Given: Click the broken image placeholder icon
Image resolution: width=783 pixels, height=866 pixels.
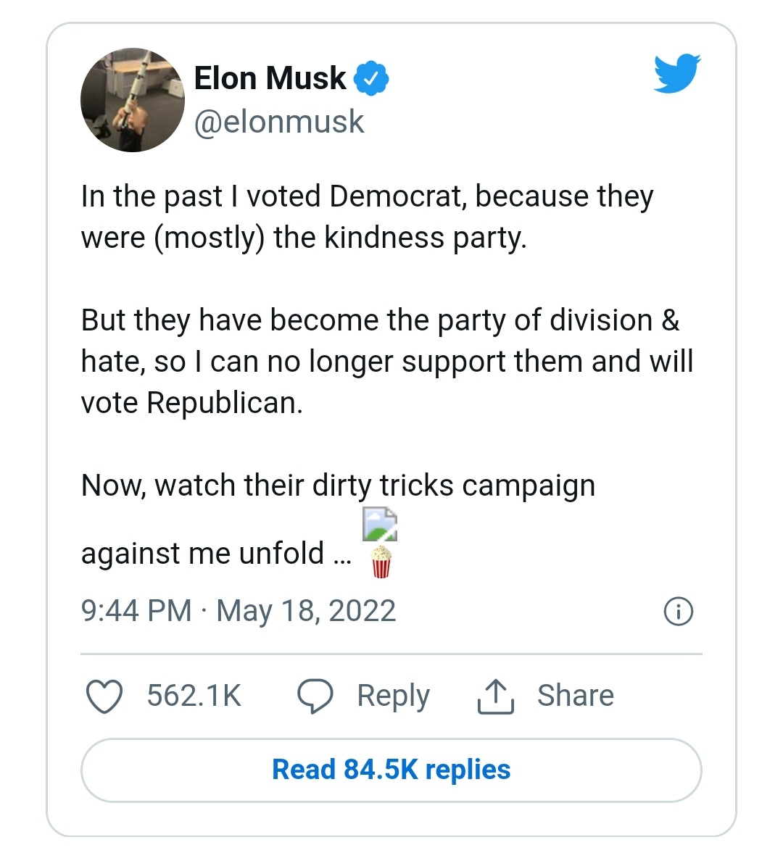Looking at the screenshot, I should [380, 525].
